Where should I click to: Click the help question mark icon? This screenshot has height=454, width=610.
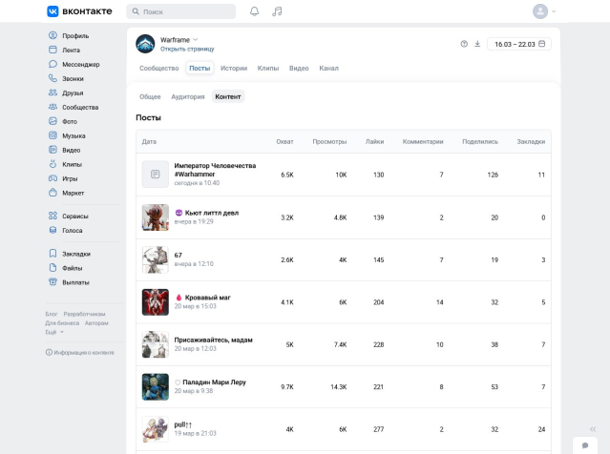pos(464,44)
